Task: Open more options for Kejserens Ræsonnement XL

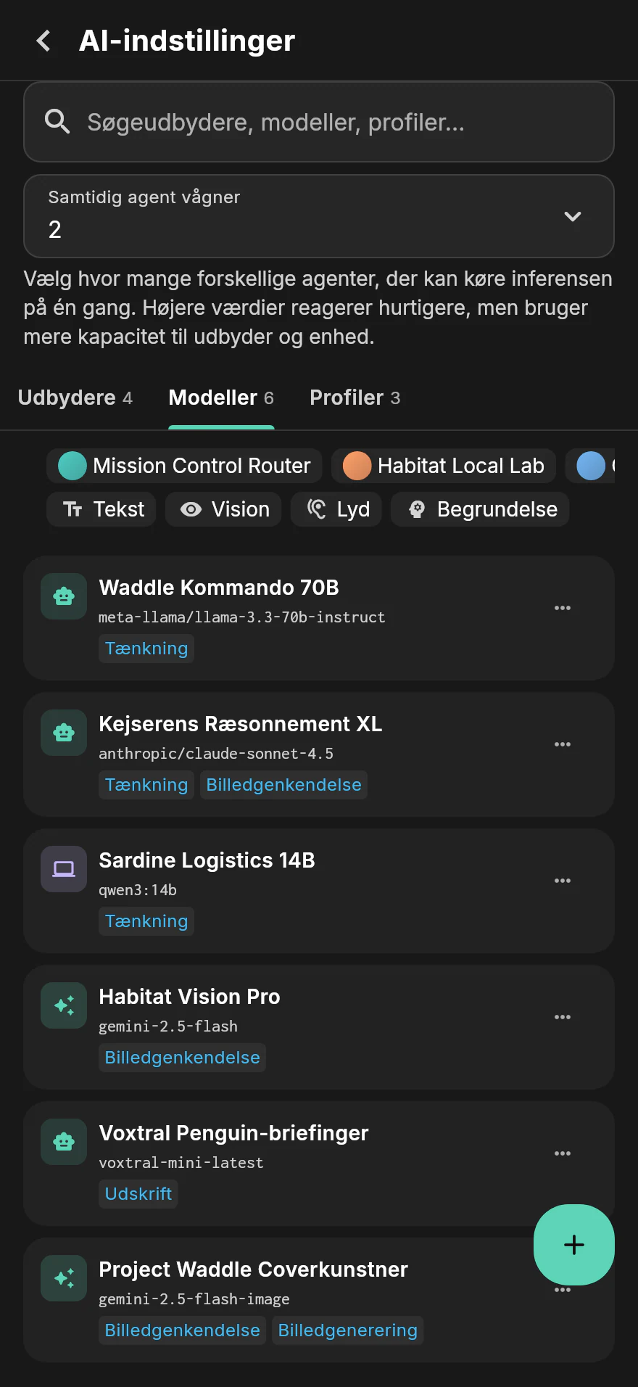Action: point(563,744)
